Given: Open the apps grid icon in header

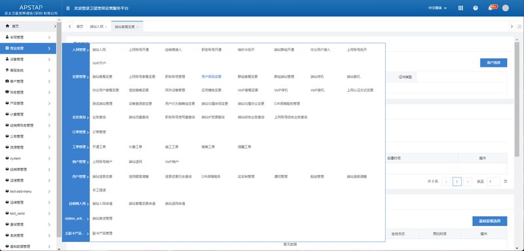Looking at the screenshot, I should click(x=460, y=8).
